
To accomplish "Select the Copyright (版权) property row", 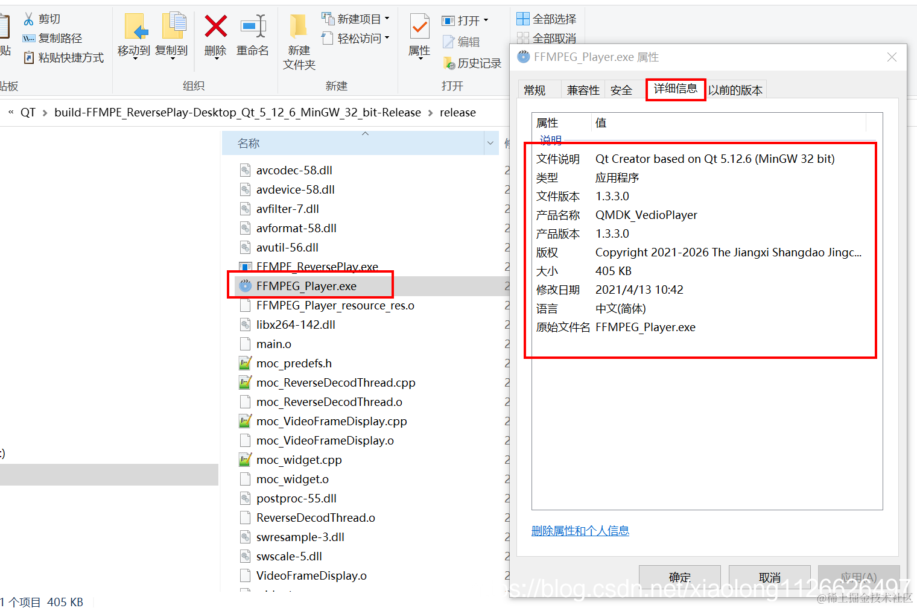I will point(701,252).
